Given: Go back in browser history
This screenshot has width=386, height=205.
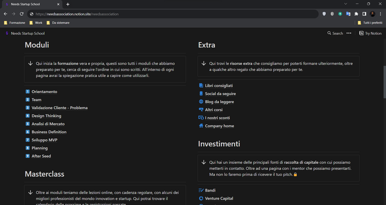Looking at the screenshot, I should pos(6,14).
